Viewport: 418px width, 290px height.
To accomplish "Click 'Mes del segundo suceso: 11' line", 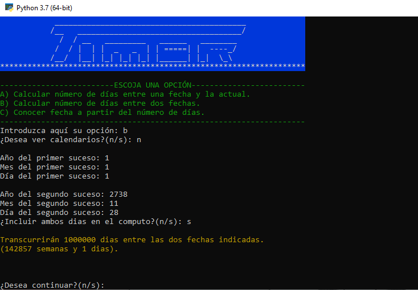I will [x=59, y=204].
